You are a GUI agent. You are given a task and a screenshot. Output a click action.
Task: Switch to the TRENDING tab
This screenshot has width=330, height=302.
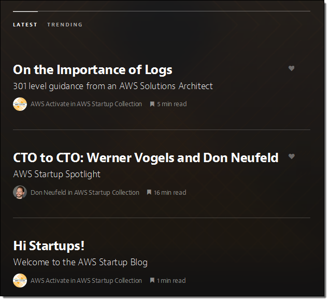click(x=65, y=24)
